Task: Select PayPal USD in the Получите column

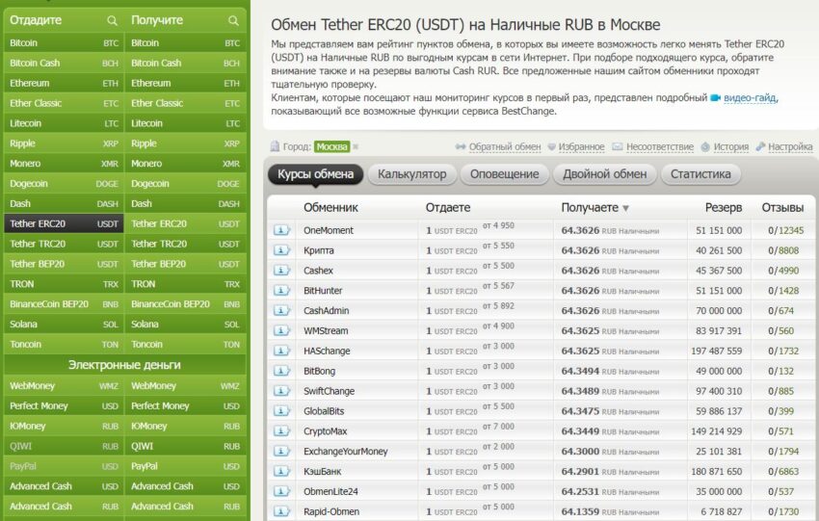Action: 185,466
